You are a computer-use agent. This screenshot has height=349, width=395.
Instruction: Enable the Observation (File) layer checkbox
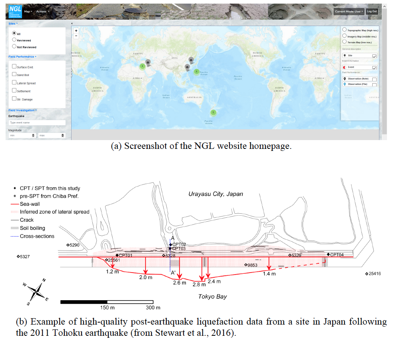click(x=374, y=85)
